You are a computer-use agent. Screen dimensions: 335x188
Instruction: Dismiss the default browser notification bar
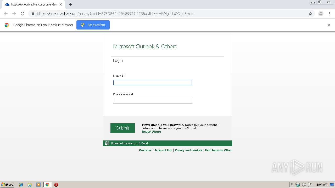click(329, 25)
